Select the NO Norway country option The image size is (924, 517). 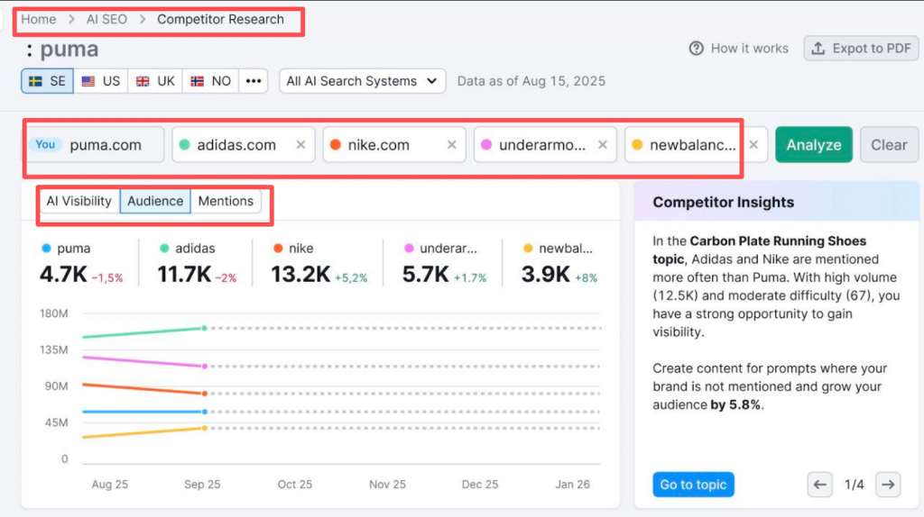pos(210,81)
